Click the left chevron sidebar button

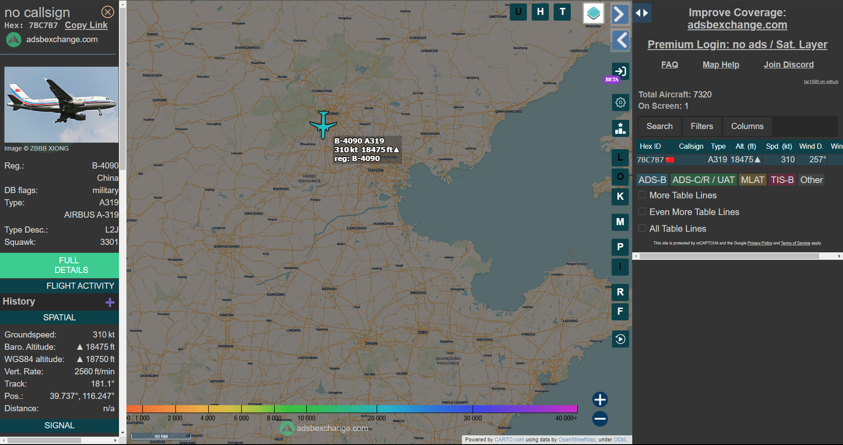[x=621, y=40]
